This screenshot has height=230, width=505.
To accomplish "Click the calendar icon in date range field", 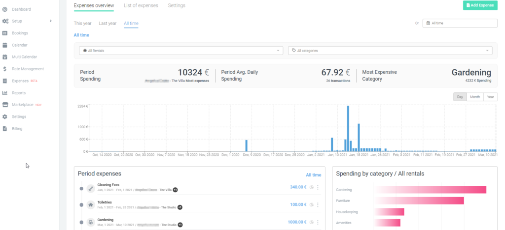I will (x=428, y=23).
